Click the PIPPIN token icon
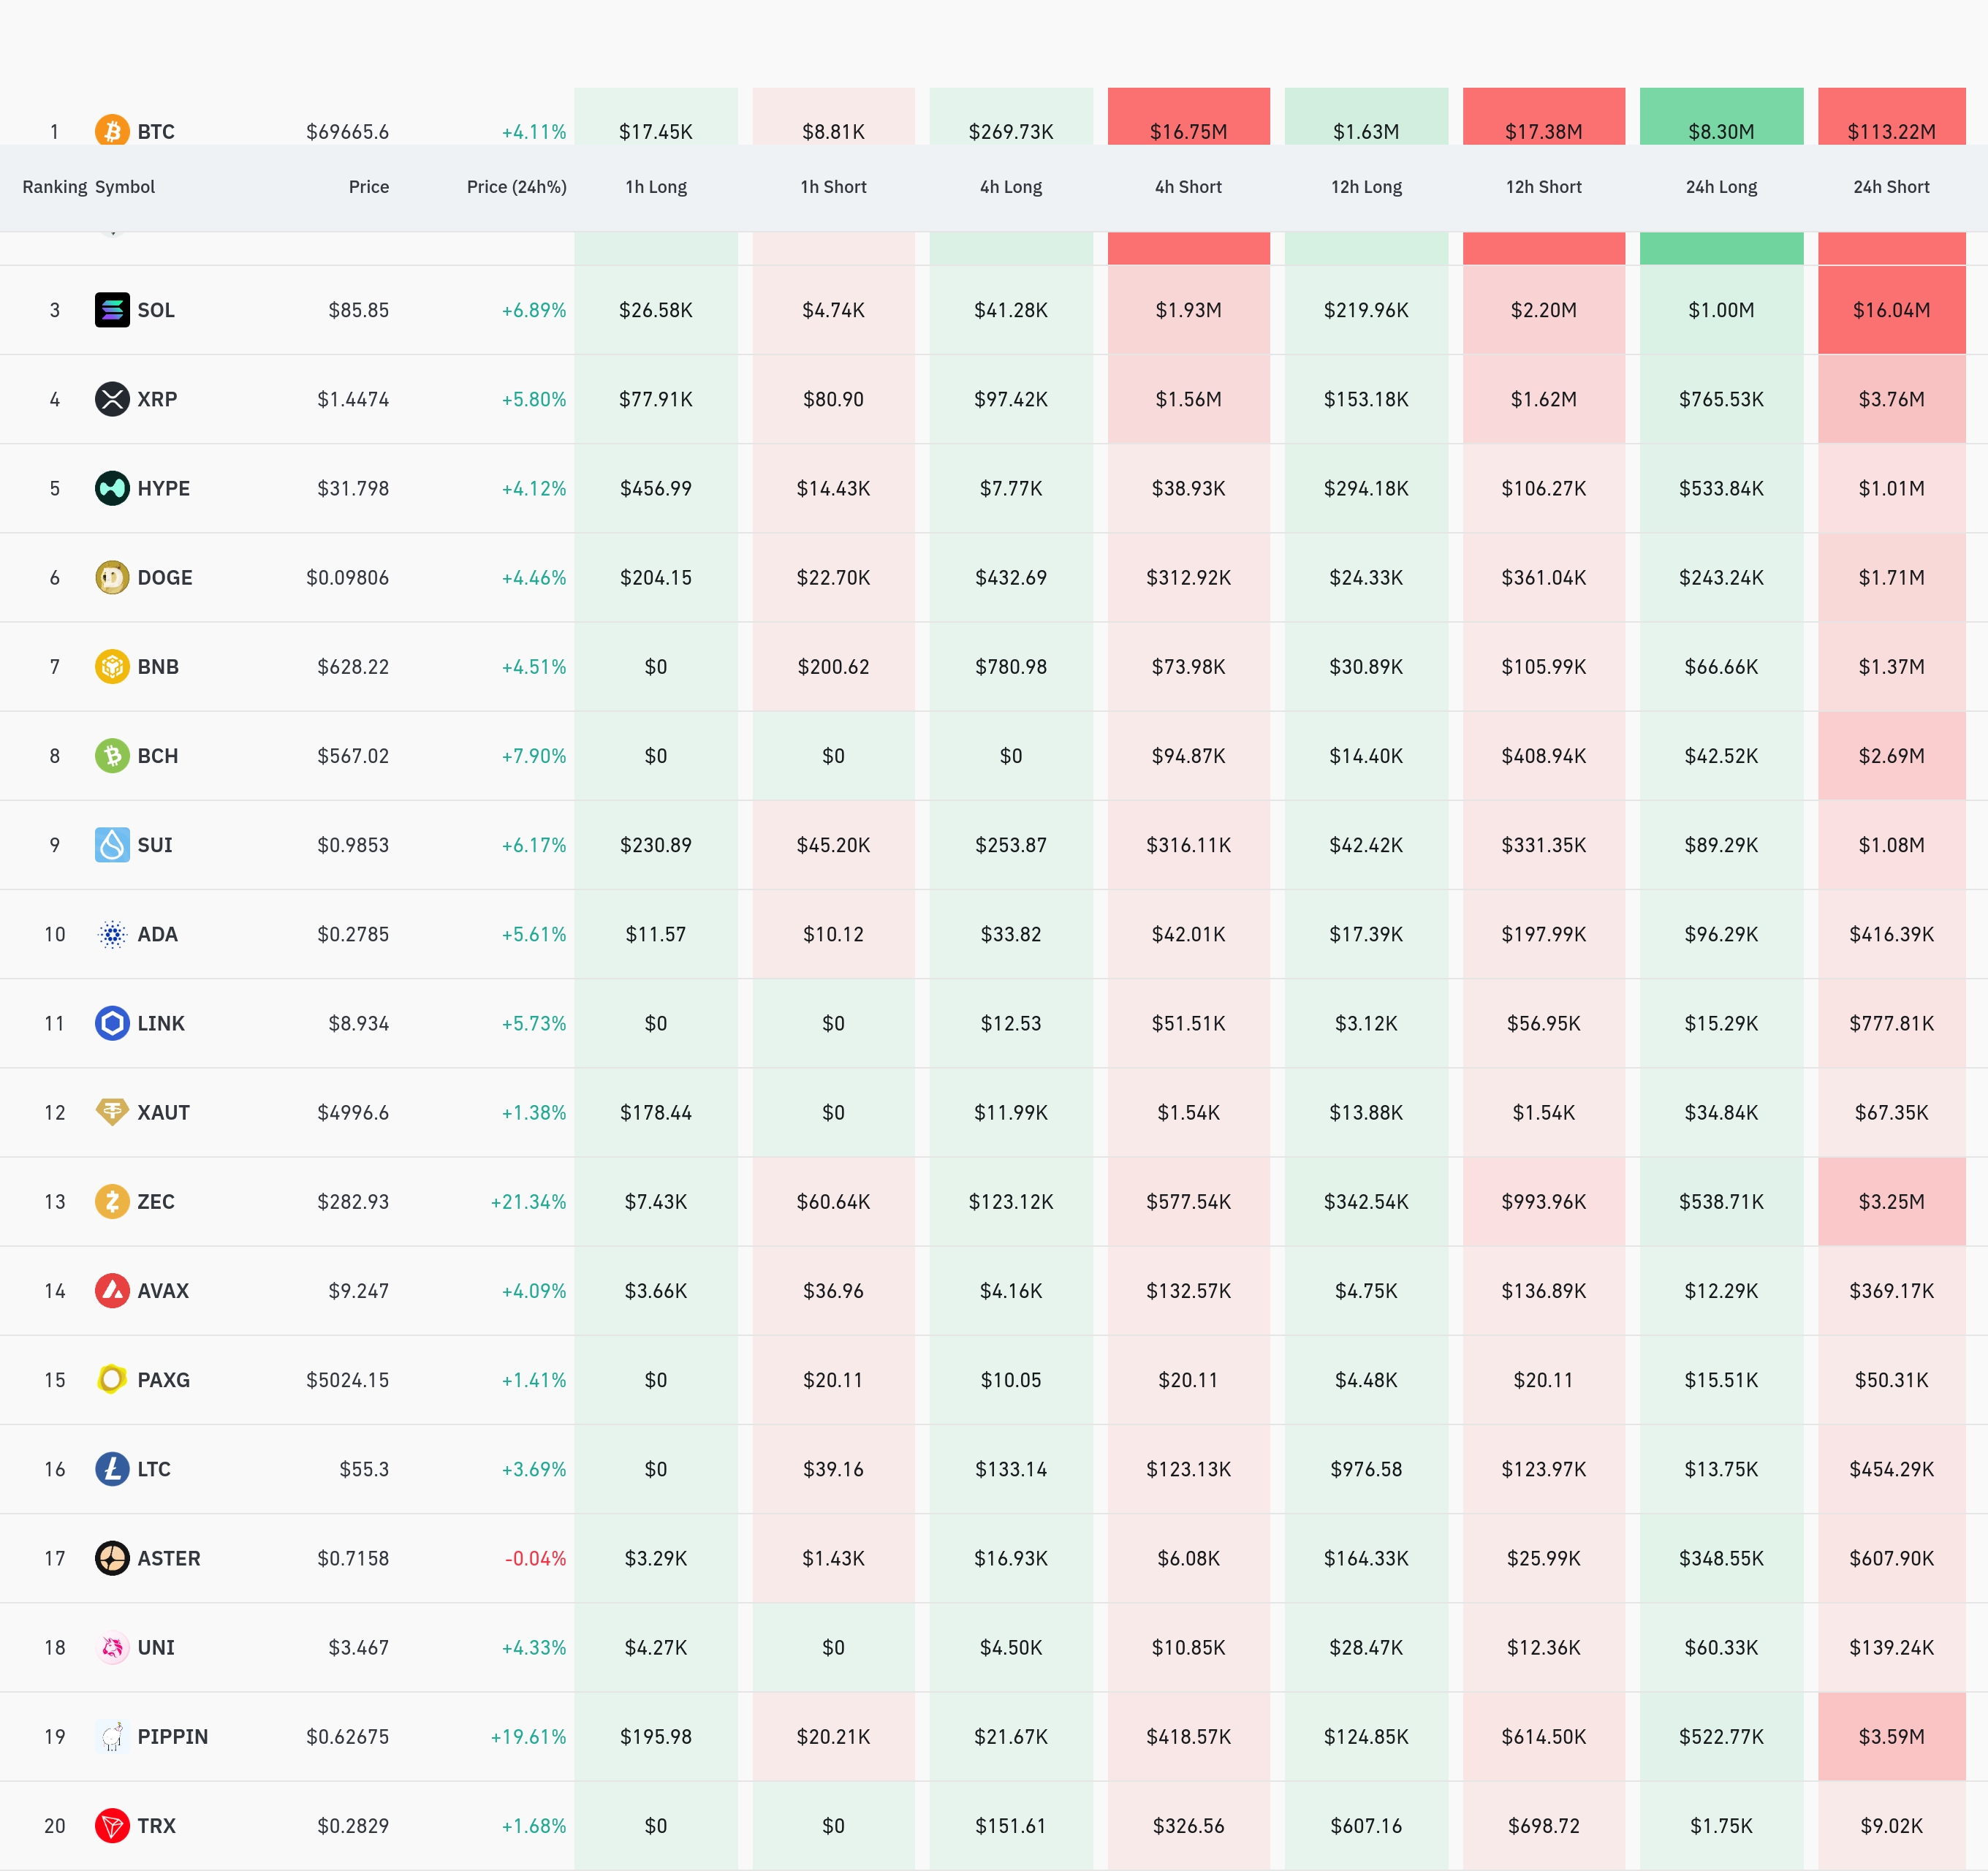 click(x=112, y=1736)
